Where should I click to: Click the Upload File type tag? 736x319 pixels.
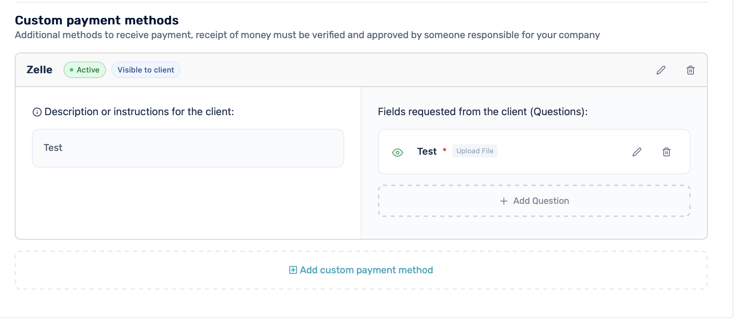coord(475,151)
